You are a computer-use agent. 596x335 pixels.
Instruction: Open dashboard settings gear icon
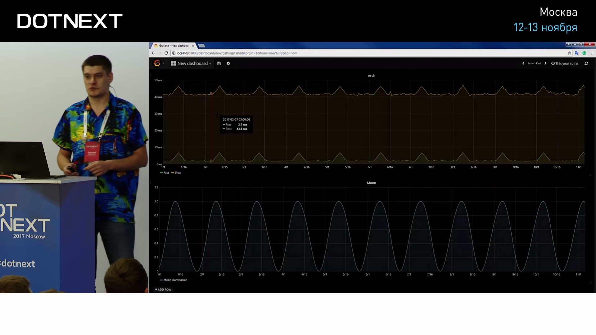(x=228, y=63)
